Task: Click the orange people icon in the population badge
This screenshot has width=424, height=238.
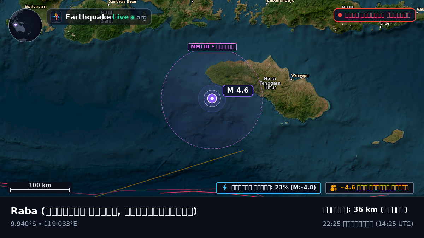Action: [334, 188]
